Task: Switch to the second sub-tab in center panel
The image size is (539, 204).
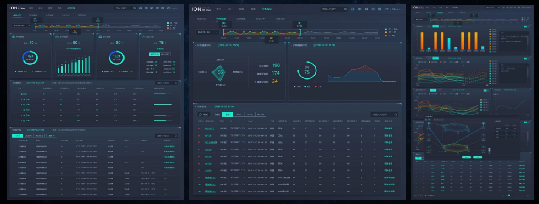Action: click(221, 19)
